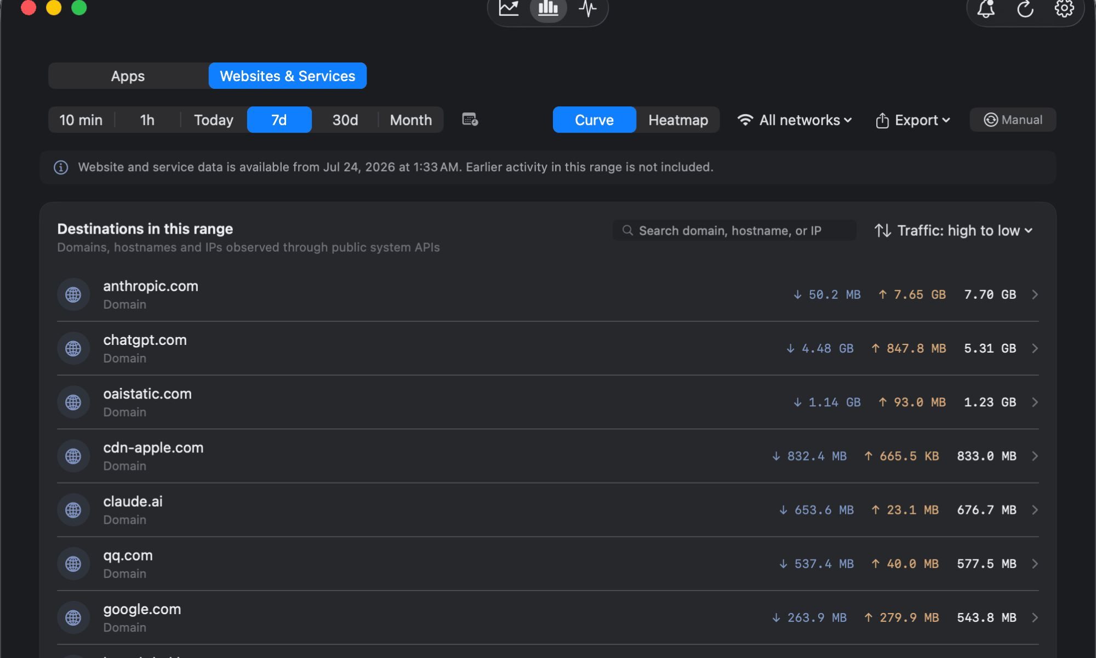The height and width of the screenshot is (658, 1096).
Task: Open the custom date range calendar icon
Action: pyautogui.click(x=470, y=120)
